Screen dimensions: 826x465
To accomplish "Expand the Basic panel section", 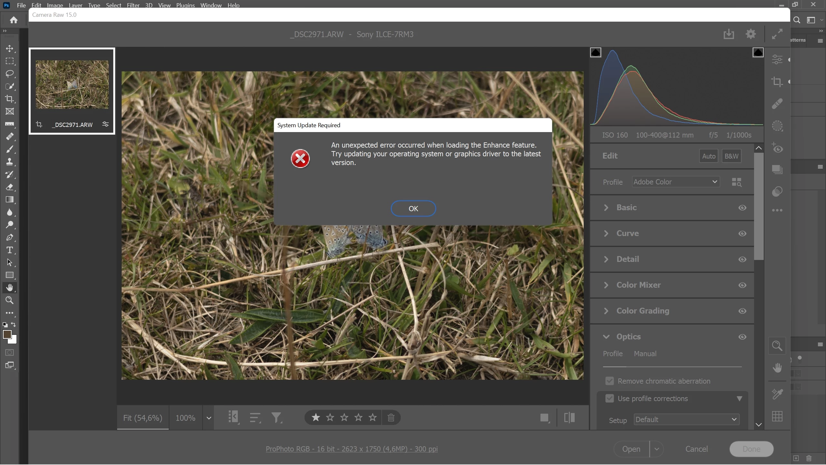I will tap(626, 208).
